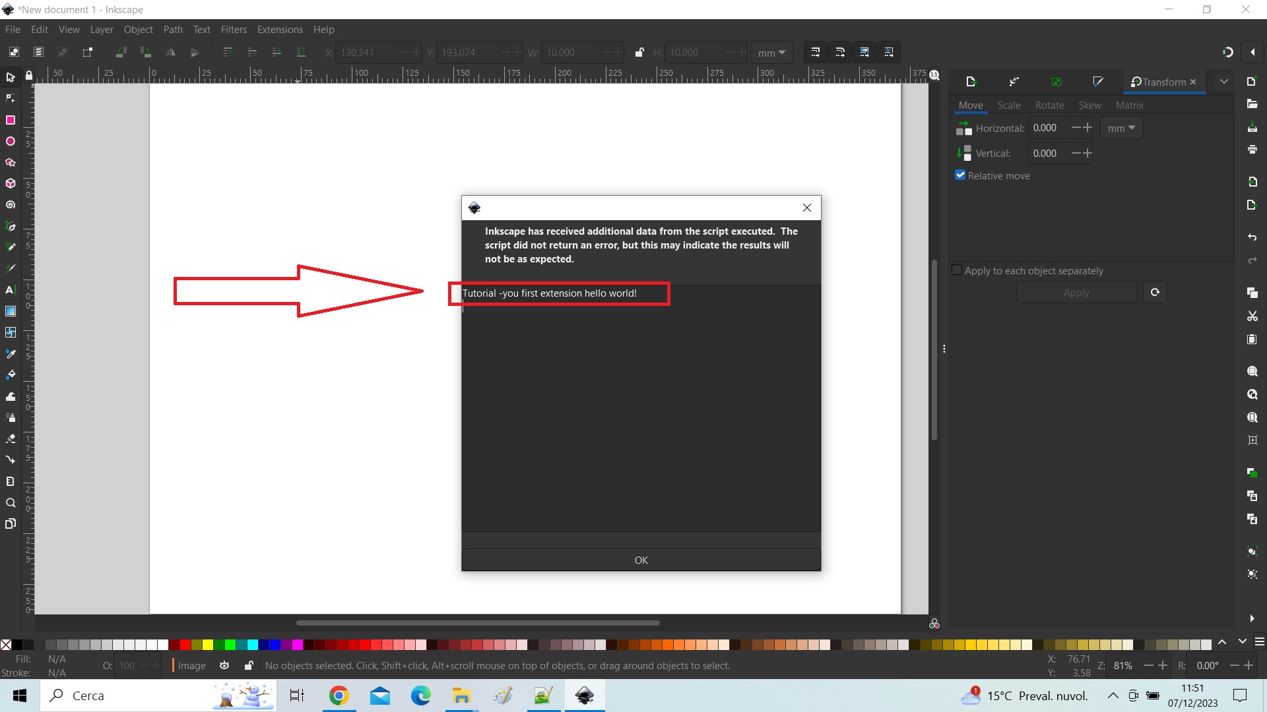Click the Print icon in commands bar
The height and width of the screenshot is (712, 1267).
pyautogui.click(x=1252, y=150)
